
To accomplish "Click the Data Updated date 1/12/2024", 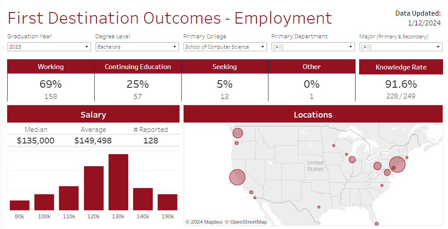I will (424, 23).
